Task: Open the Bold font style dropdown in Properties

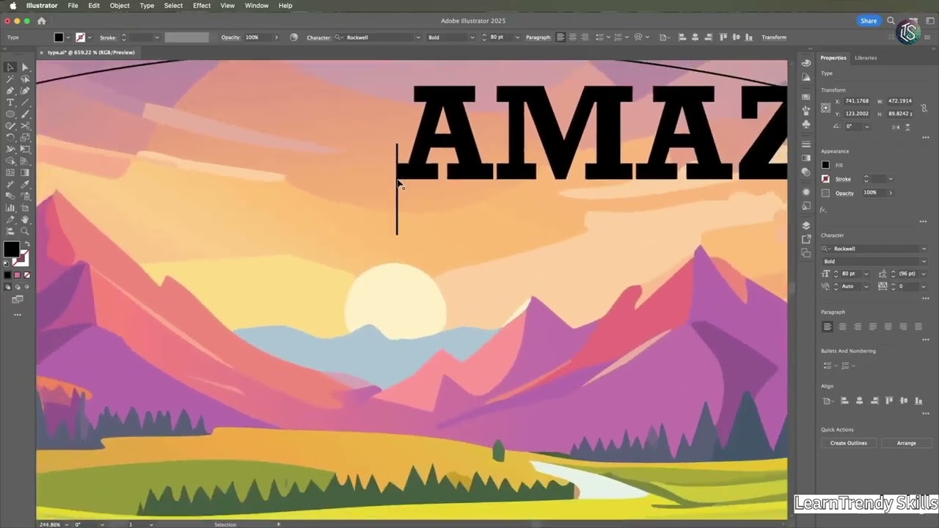Action: tap(924, 261)
